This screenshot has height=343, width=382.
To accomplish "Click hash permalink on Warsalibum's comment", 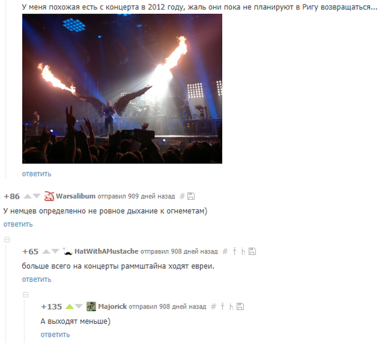I will pos(182,196).
